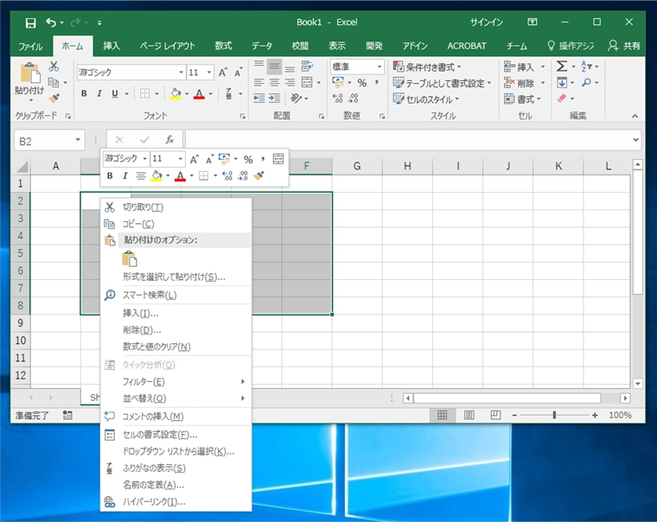The image size is (657, 522).
Task: Switch to Page Layout view in status bar
Action: click(469, 415)
